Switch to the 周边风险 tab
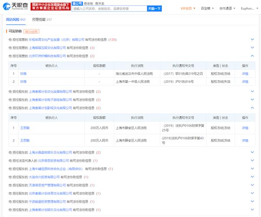The width and height of the screenshot is (261, 217). point(16,20)
